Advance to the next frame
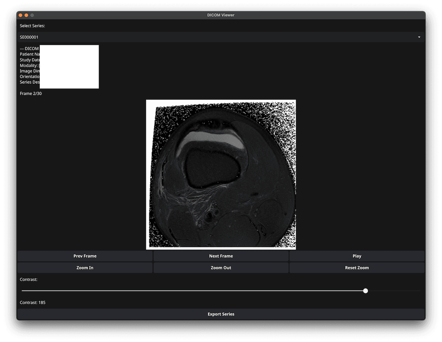This screenshot has height=342, width=442. (x=221, y=256)
